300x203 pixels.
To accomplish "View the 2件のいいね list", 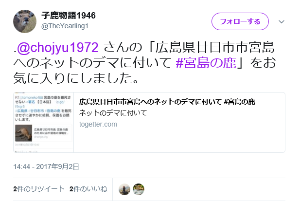I will (88, 189).
